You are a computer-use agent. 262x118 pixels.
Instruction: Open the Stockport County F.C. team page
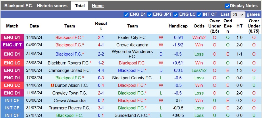[x=132, y=78]
